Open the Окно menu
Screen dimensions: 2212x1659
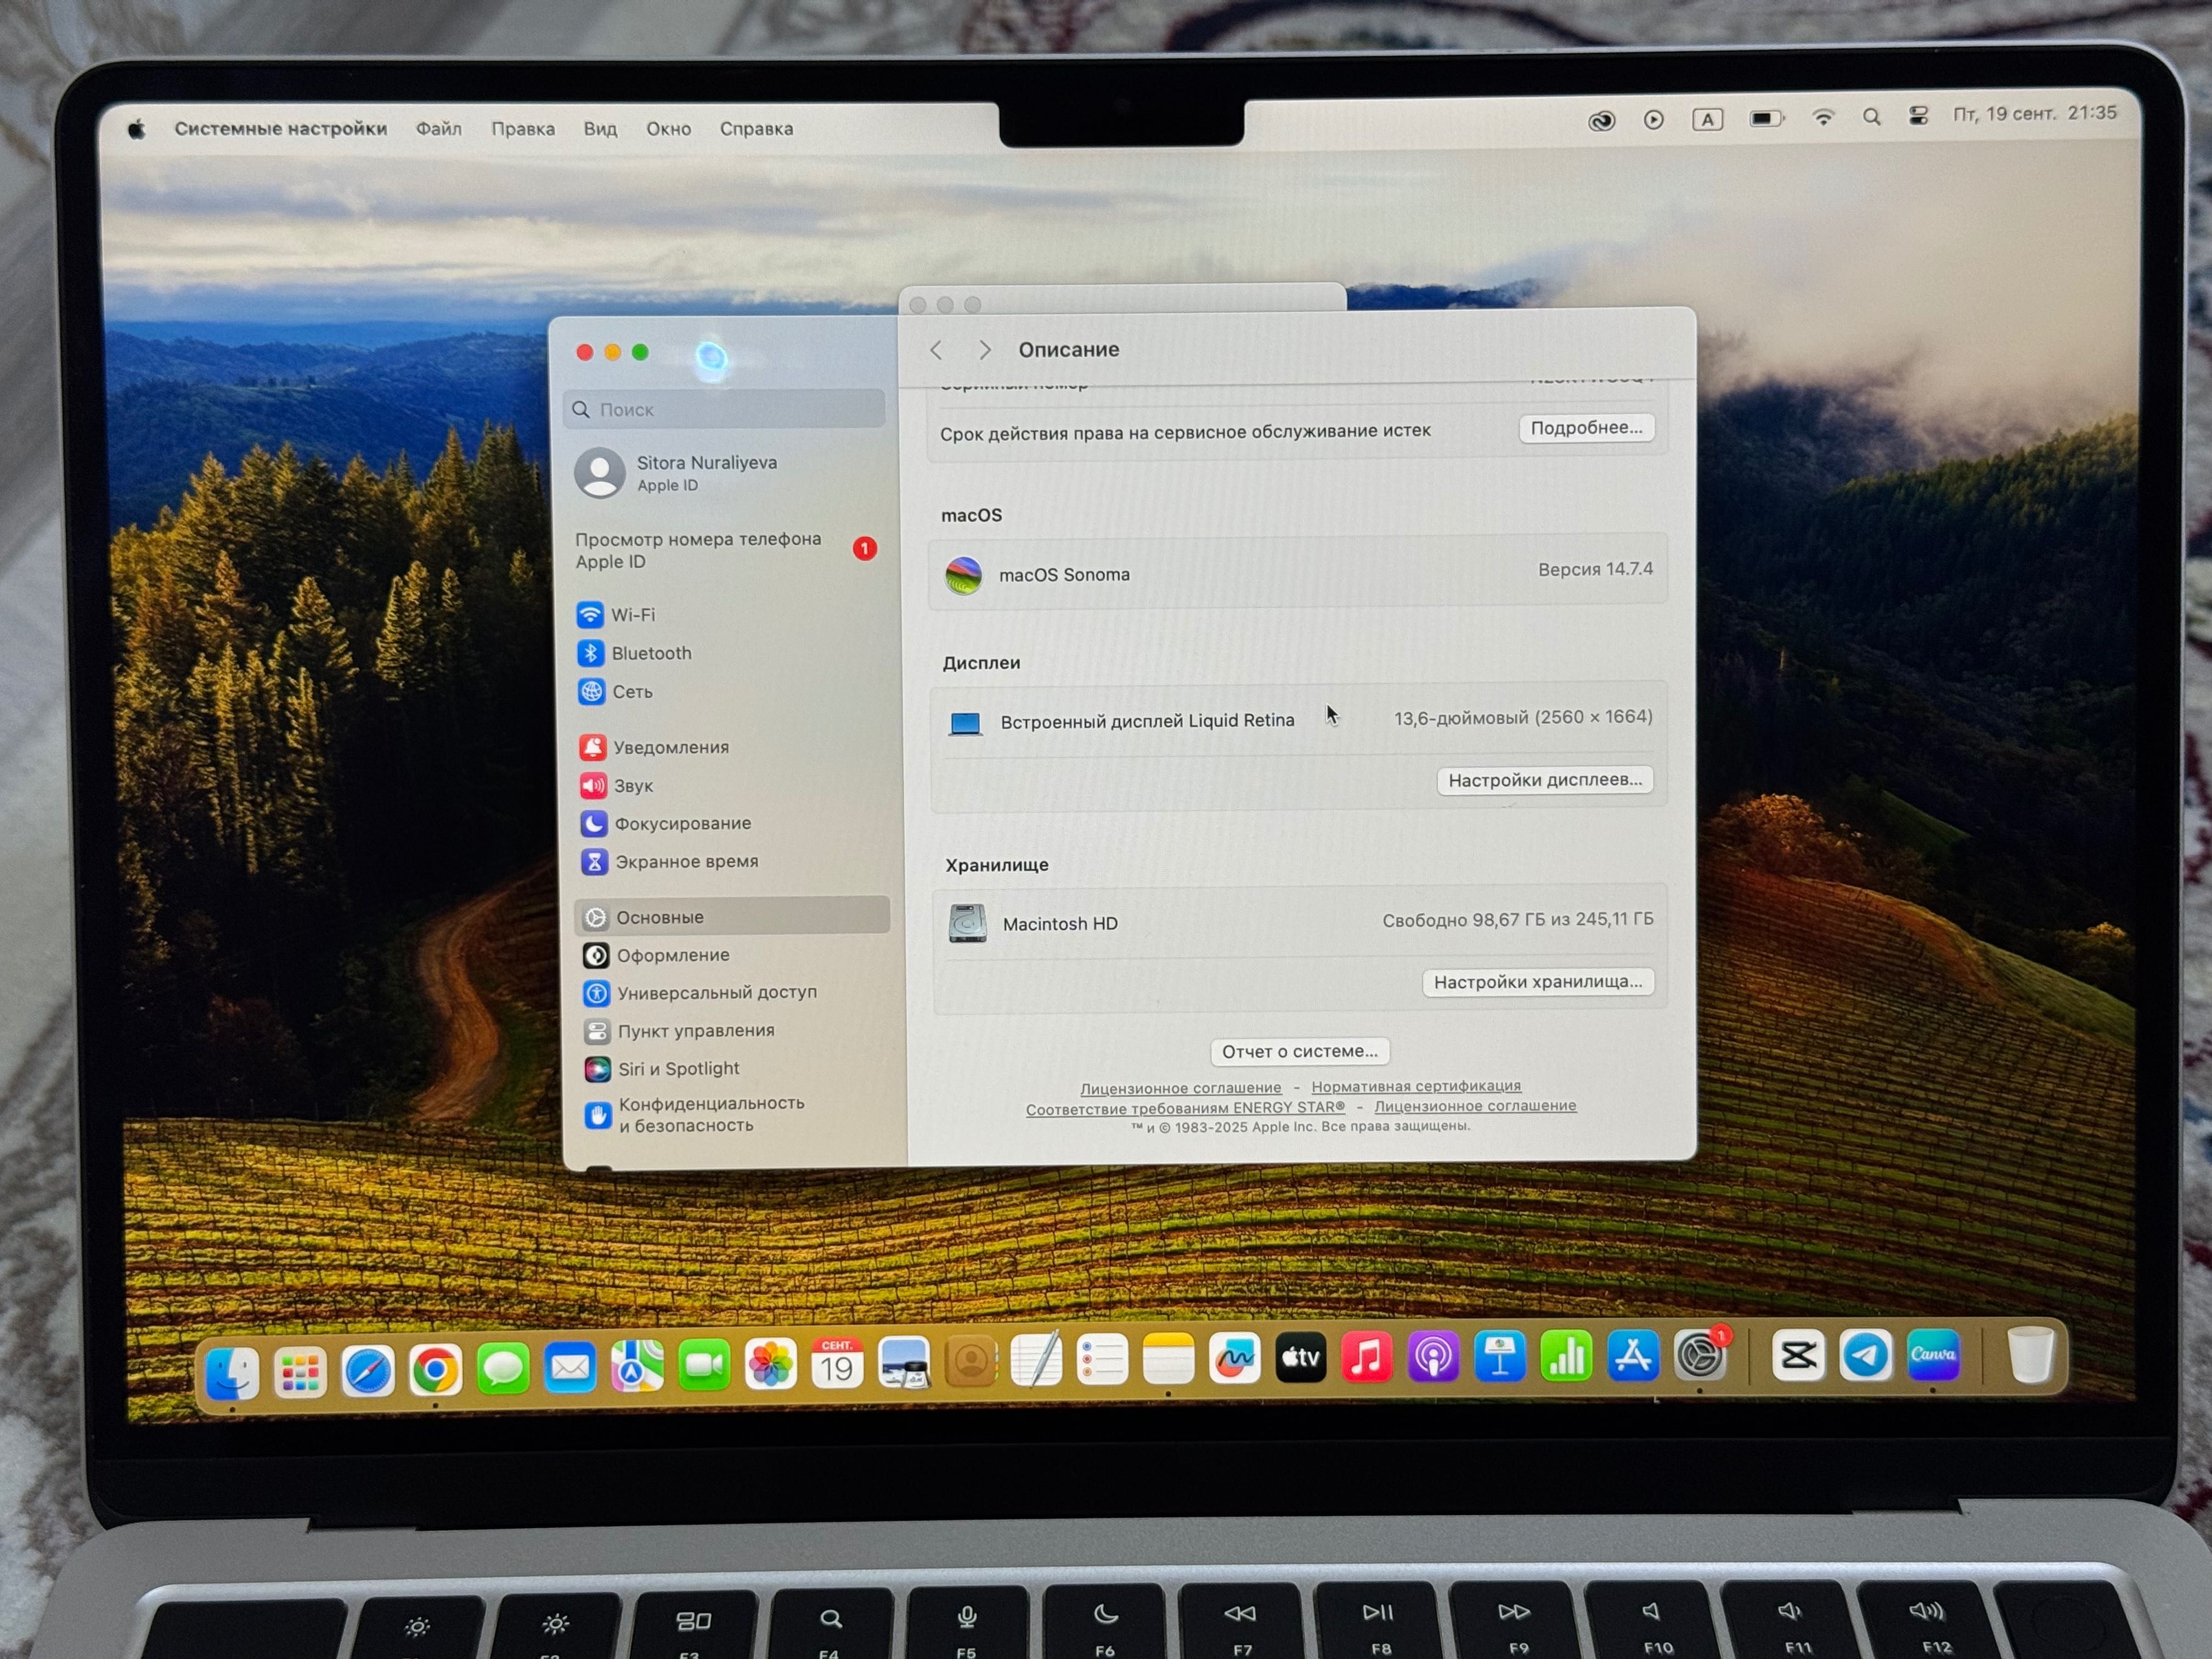pos(668,128)
